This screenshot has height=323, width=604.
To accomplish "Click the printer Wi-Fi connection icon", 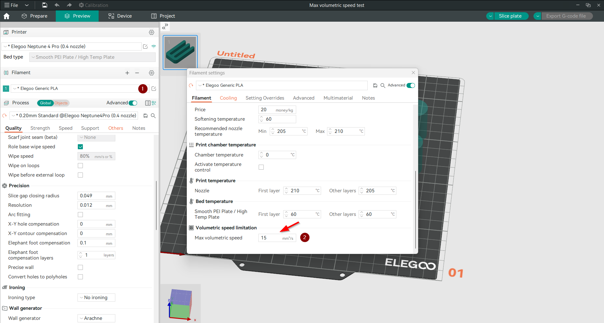I will [x=154, y=47].
